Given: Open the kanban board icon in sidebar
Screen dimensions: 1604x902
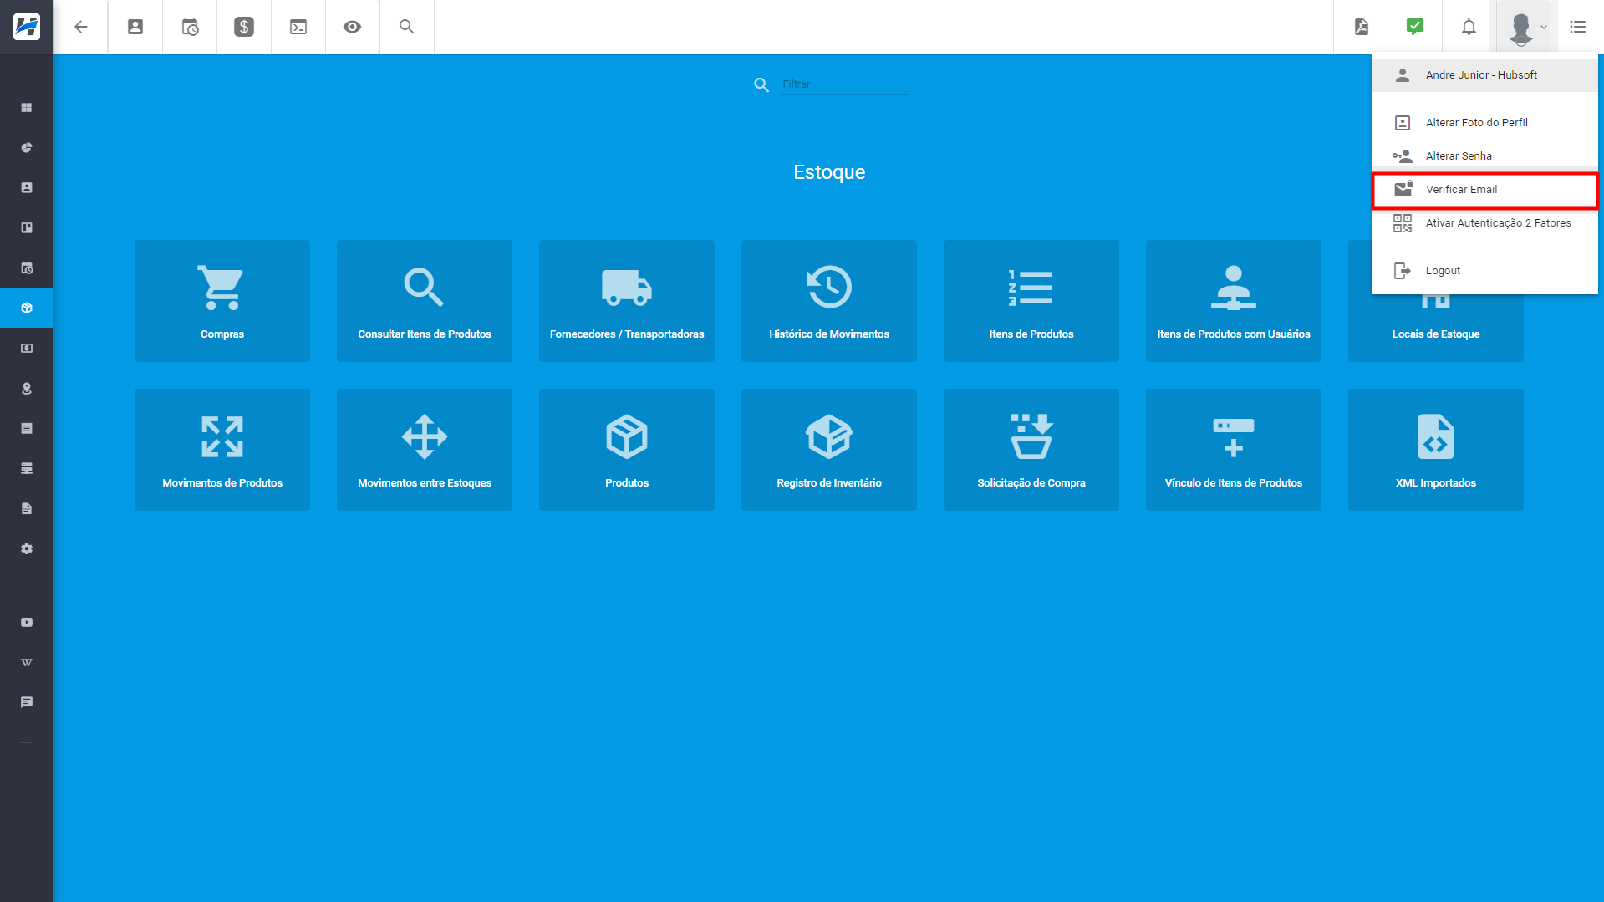Looking at the screenshot, I should [27, 227].
